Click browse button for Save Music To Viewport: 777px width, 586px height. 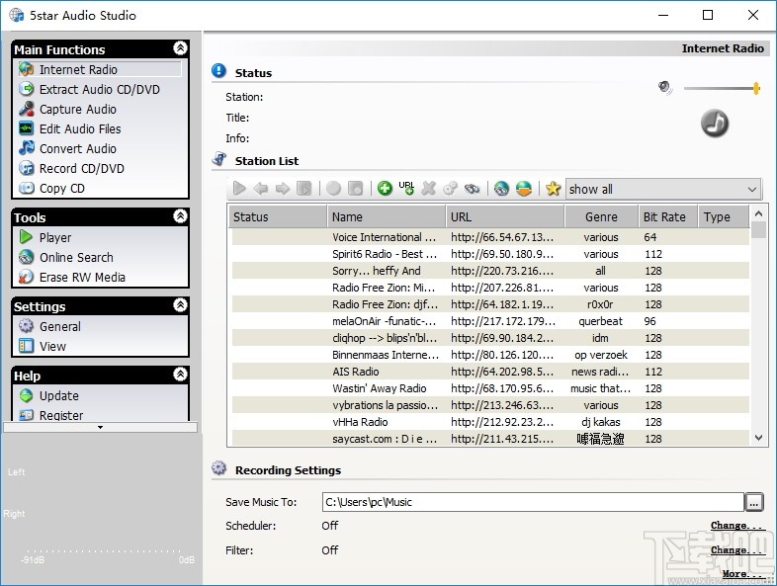click(755, 502)
